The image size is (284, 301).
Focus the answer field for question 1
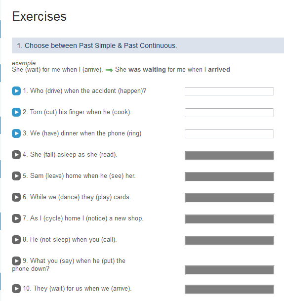[x=229, y=91]
